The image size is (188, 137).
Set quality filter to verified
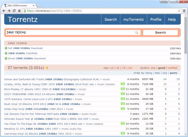[173, 68]
